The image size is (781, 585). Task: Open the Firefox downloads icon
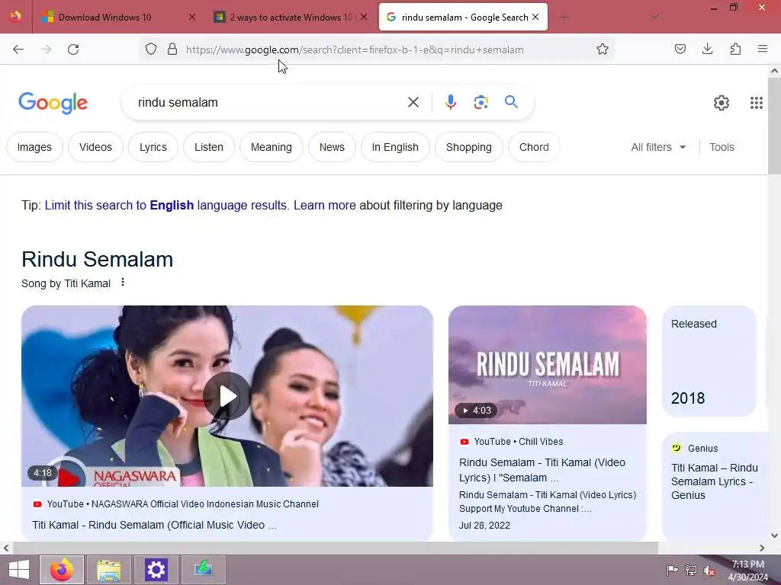(707, 49)
